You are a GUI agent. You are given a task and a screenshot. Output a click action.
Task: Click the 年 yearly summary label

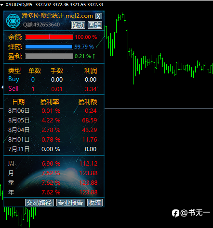point(11,192)
